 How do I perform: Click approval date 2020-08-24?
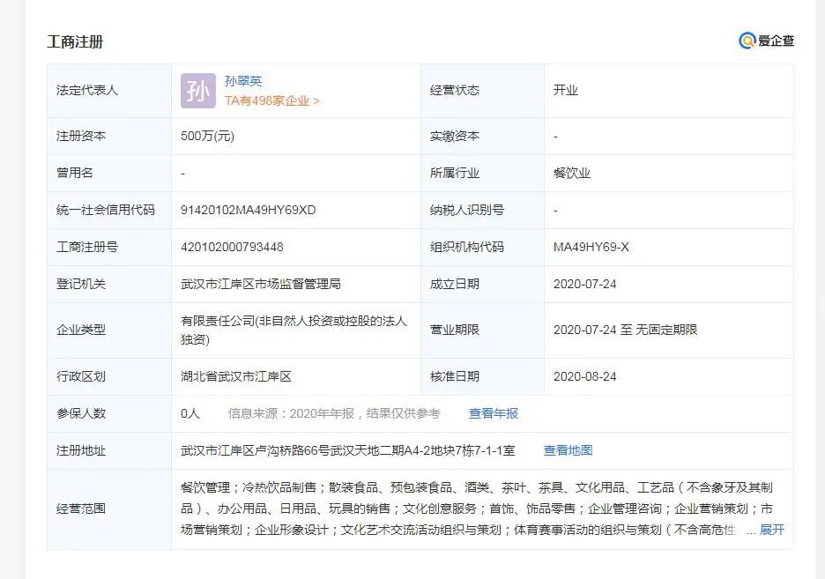[584, 376]
